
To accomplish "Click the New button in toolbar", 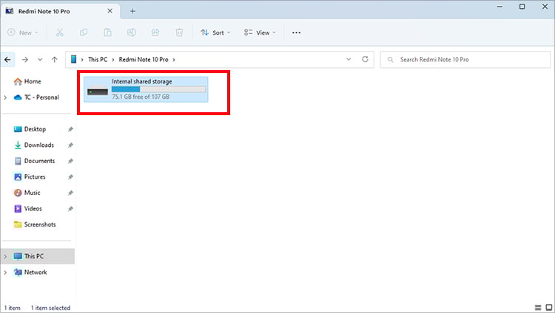I will [24, 32].
